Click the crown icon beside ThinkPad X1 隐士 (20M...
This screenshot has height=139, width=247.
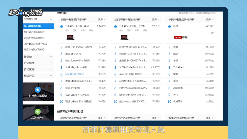click(x=116, y=26)
